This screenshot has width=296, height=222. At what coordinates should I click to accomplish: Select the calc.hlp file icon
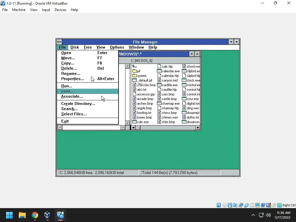click(x=159, y=66)
